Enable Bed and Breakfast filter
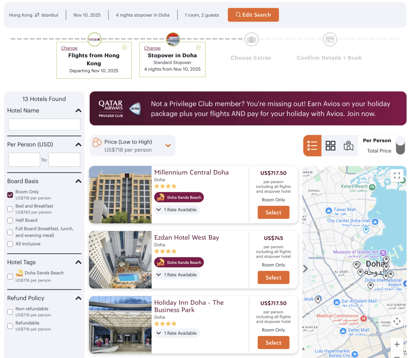Viewport: 416px width, 358px height. click(x=10, y=209)
